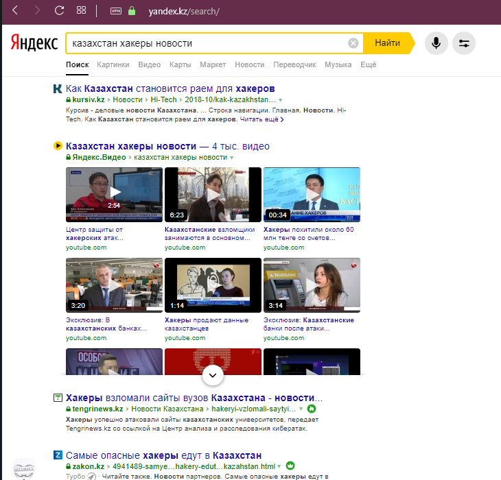Reload the page with refresh icon
This screenshot has height=480, width=501.
(x=59, y=10)
